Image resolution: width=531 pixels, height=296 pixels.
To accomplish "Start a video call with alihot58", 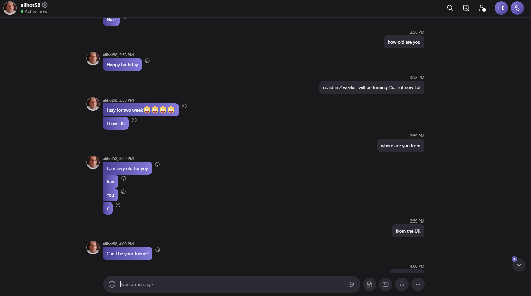I will [501, 8].
